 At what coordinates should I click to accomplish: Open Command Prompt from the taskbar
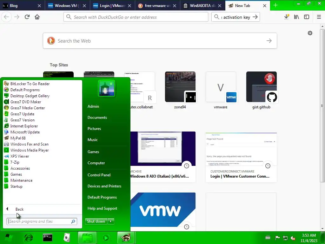48,238
